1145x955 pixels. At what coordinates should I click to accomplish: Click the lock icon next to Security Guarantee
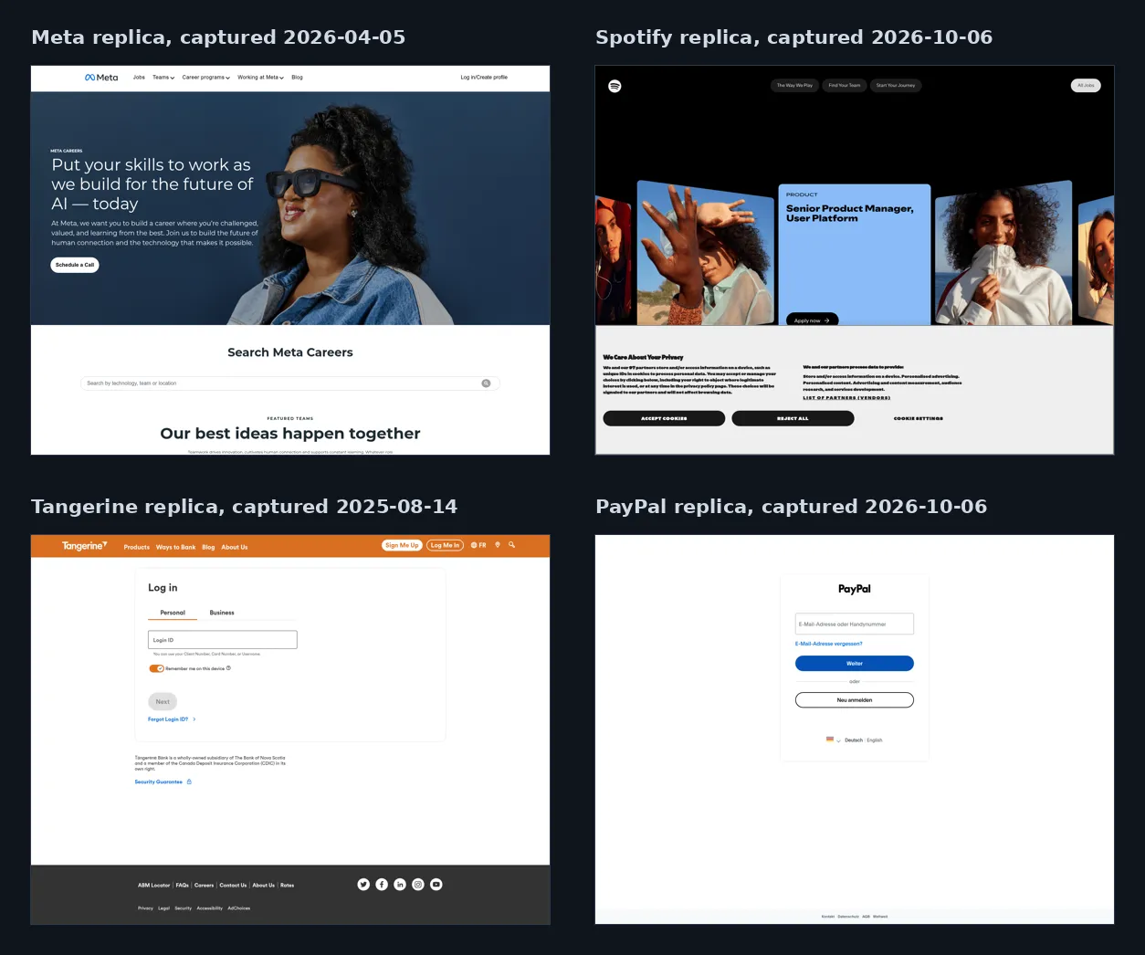pos(189,782)
